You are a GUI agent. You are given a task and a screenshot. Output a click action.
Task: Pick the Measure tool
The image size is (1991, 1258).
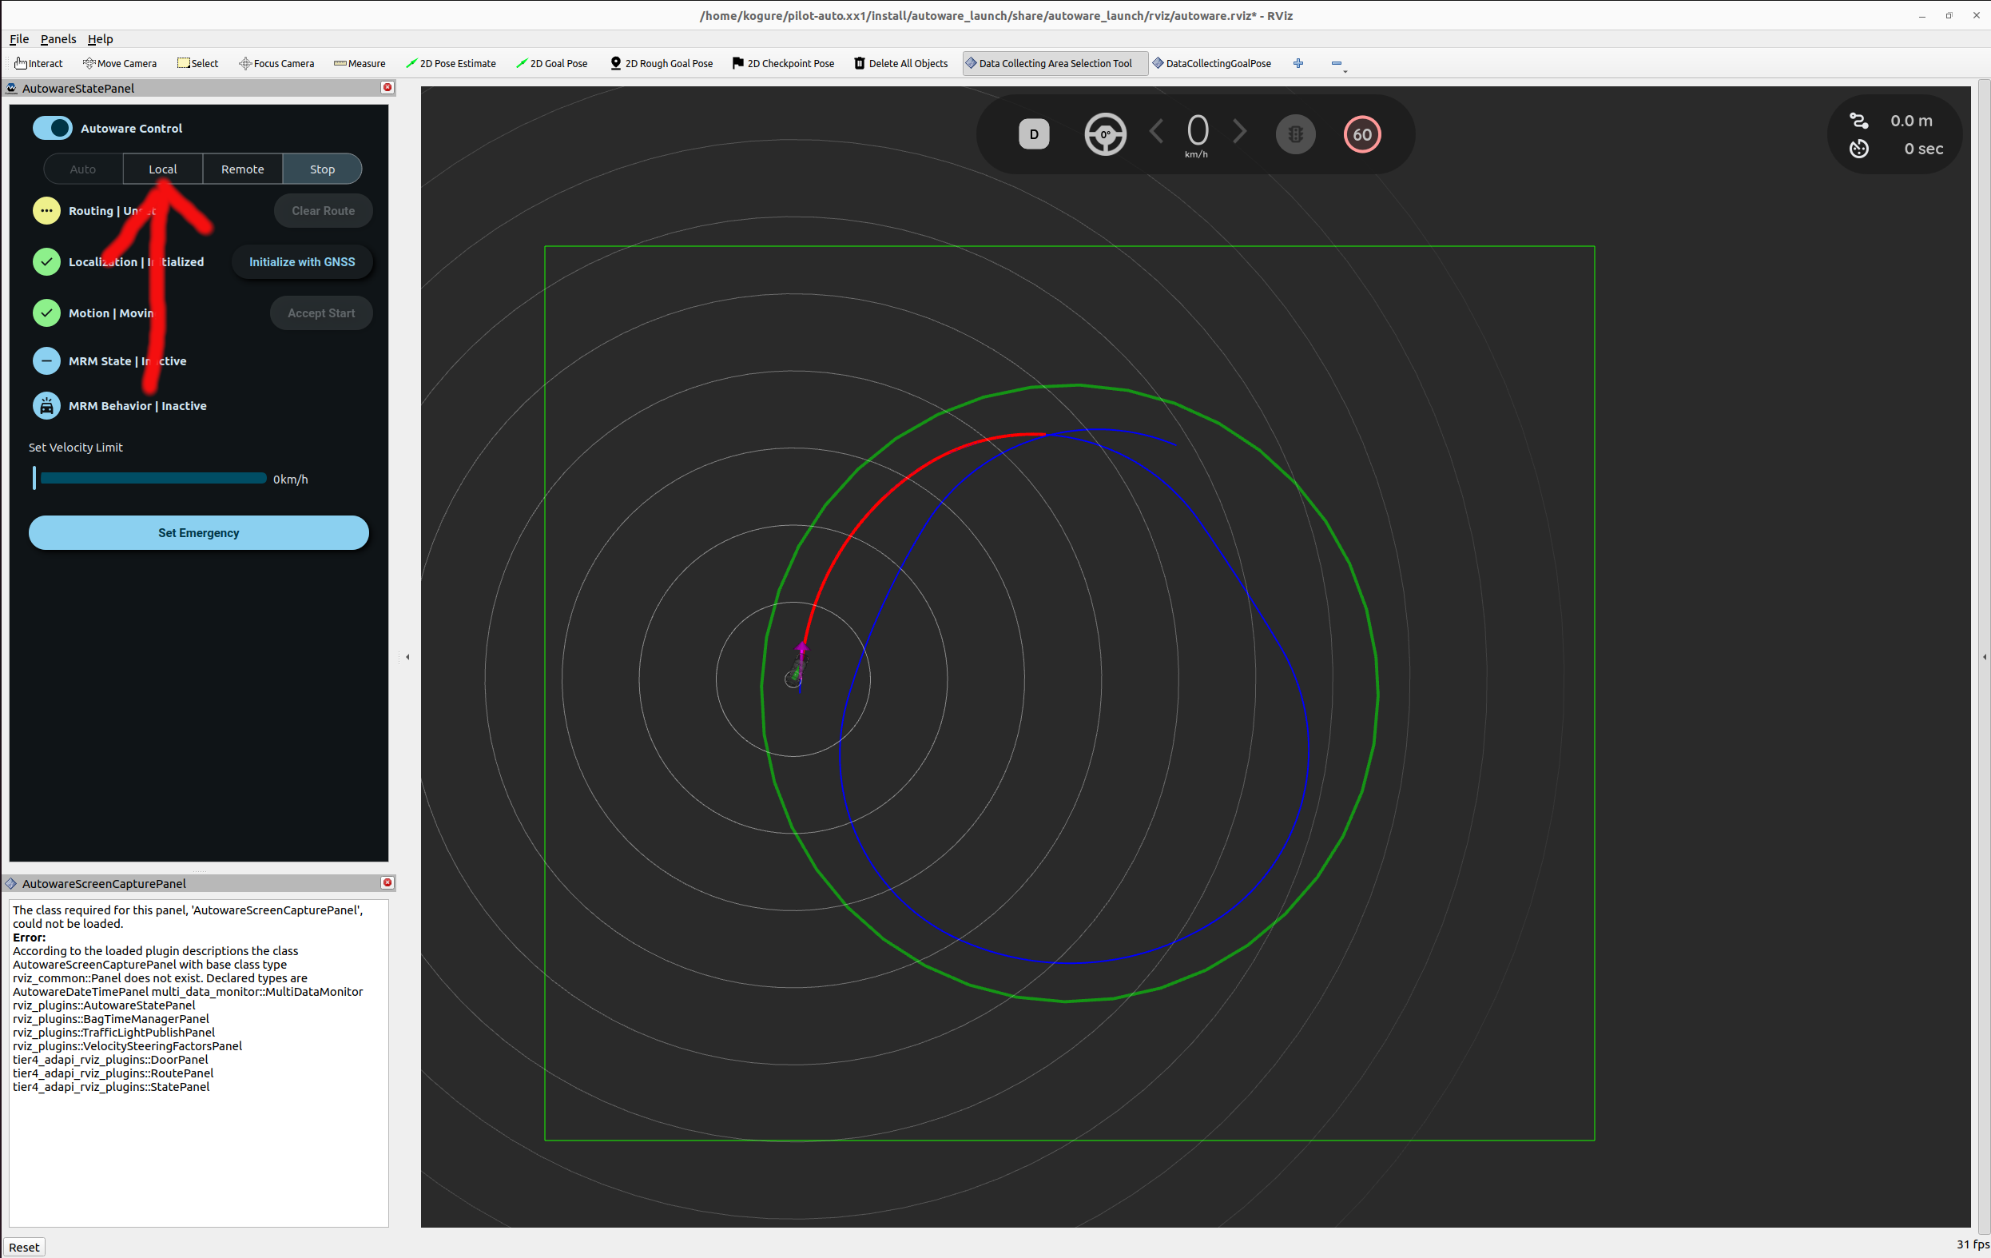(360, 64)
